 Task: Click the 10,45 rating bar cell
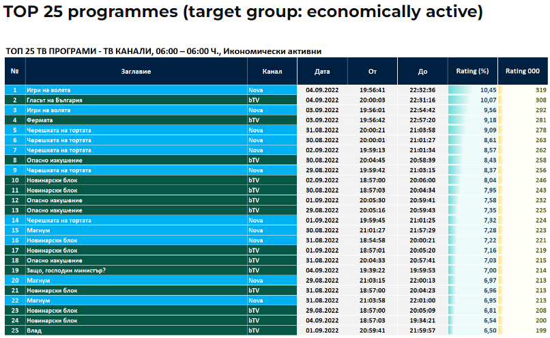(x=473, y=90)
